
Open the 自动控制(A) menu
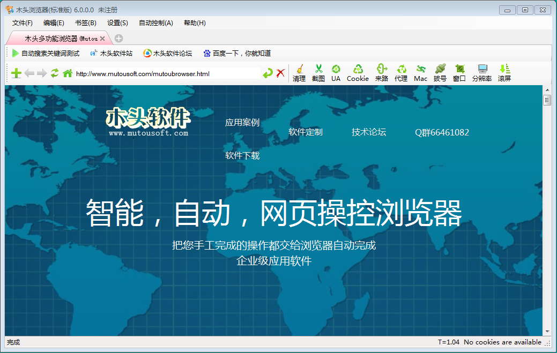click(x=155, y=23)
